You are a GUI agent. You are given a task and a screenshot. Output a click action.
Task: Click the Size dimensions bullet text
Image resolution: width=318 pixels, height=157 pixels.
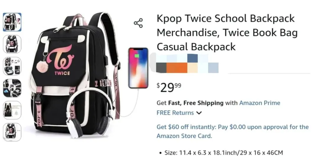click(x=224, y=153)
